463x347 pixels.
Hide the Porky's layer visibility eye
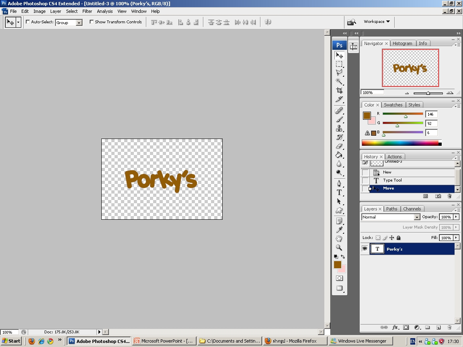click(x=365, y=249)
